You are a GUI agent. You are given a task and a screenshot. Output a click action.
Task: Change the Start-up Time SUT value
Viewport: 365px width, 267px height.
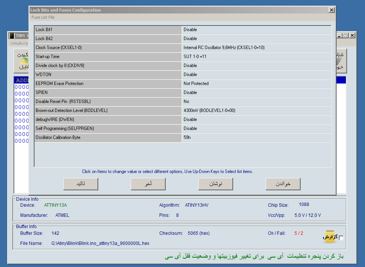[256, 57]
